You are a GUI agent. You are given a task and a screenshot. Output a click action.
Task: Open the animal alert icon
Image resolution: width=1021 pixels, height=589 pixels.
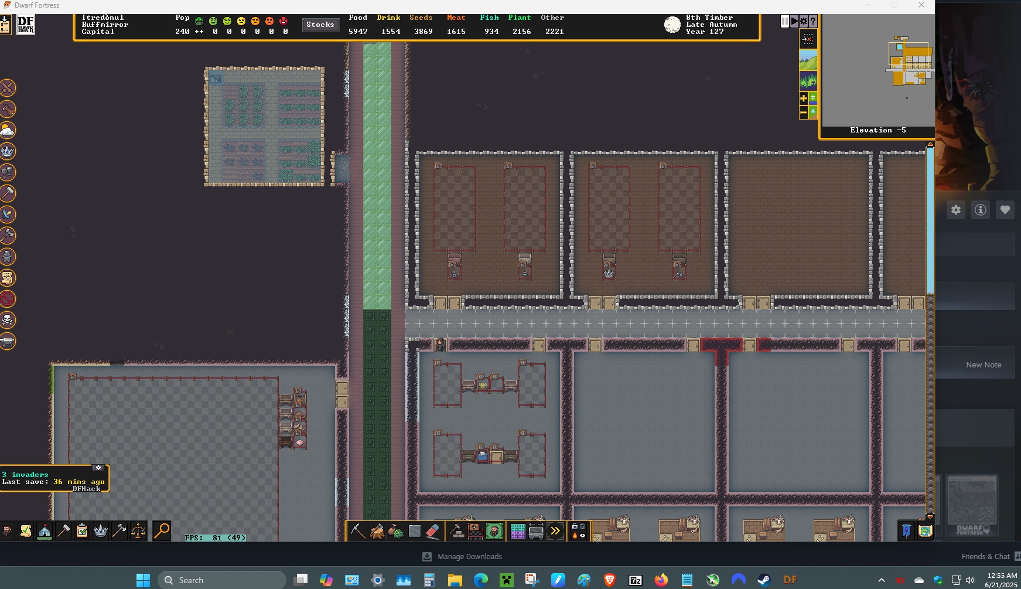7,109
